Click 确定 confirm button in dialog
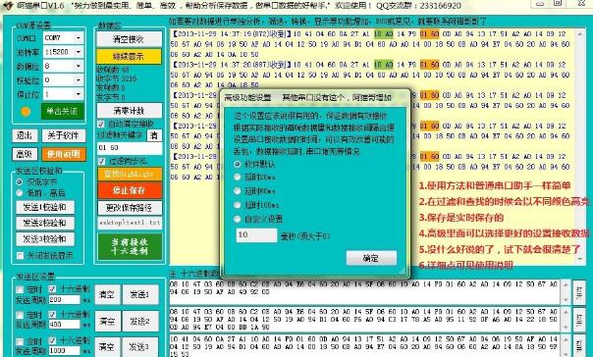This screenshot has width=593, height=357. 371,258
